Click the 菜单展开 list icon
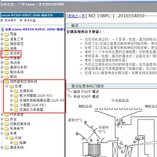 tap(2, 20)
